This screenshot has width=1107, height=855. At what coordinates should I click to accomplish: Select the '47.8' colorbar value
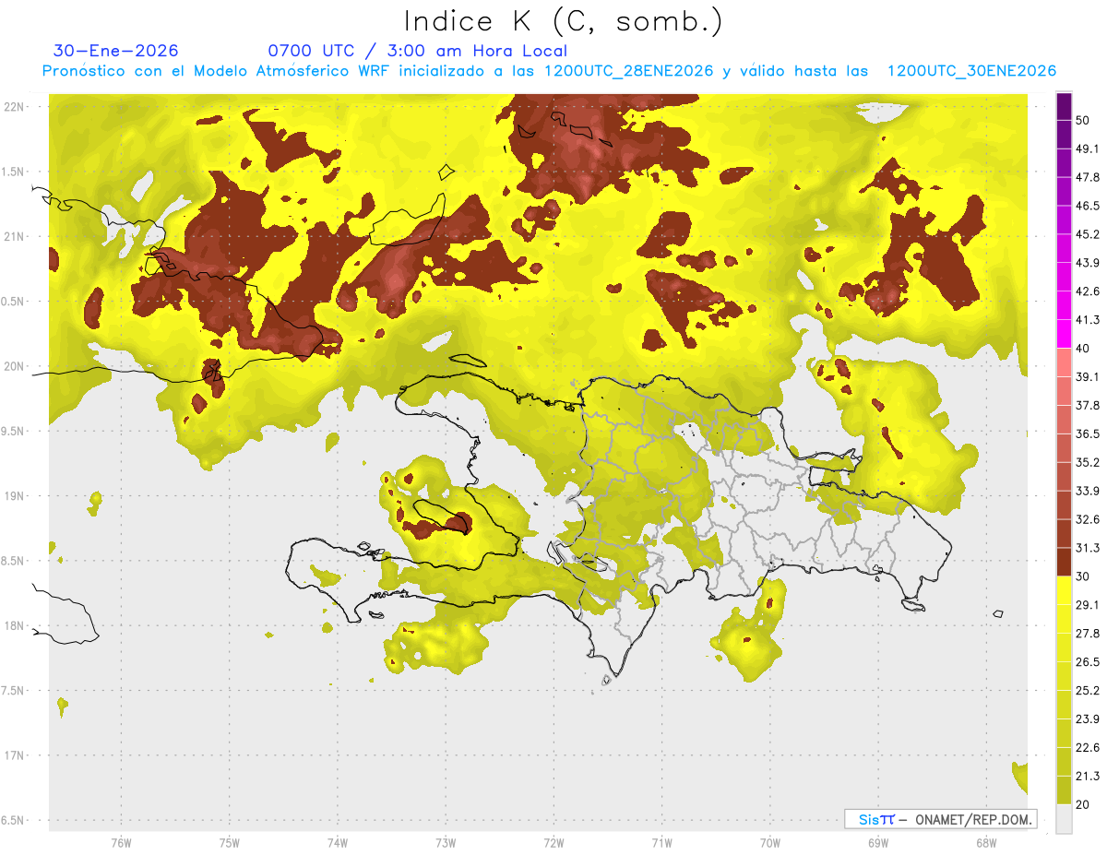click(x=1088, y=177)
